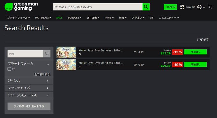Click the SIGN IN button
The height and width of the screenshot is (118, 217).
click(170, 7)
